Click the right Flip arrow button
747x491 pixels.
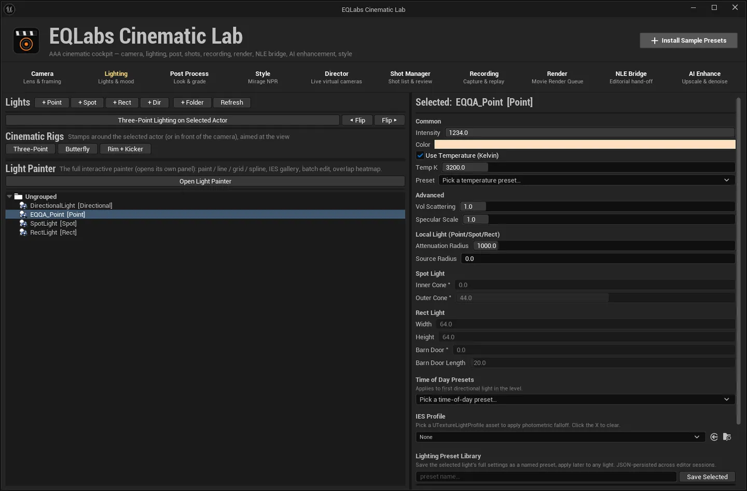coord(389,120)
